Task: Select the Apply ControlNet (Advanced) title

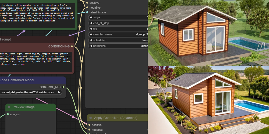Action: tap(116, 118)
